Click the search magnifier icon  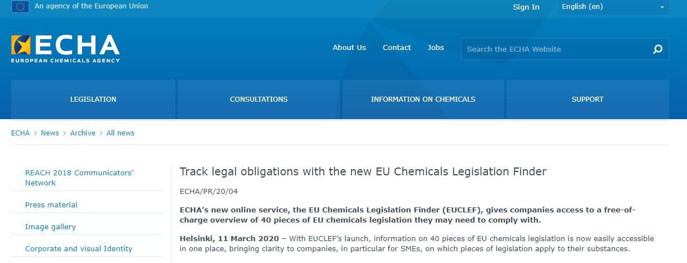658,49
